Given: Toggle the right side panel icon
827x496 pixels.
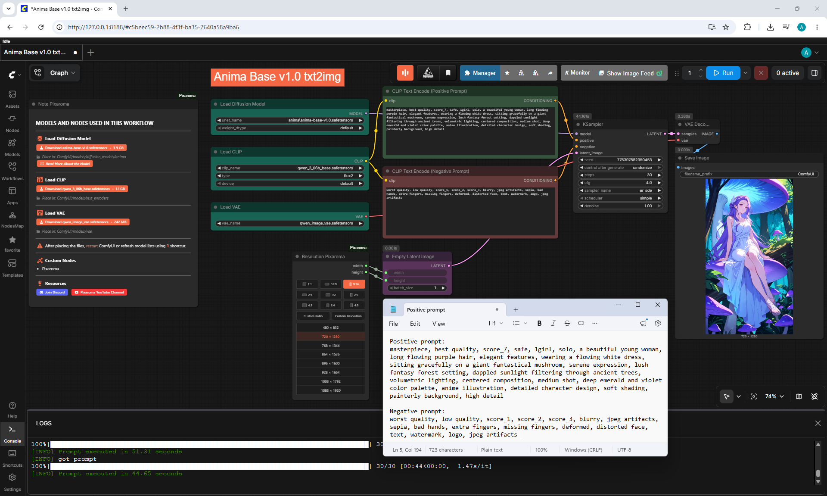Looking at the screenshot, I should 815,73.
